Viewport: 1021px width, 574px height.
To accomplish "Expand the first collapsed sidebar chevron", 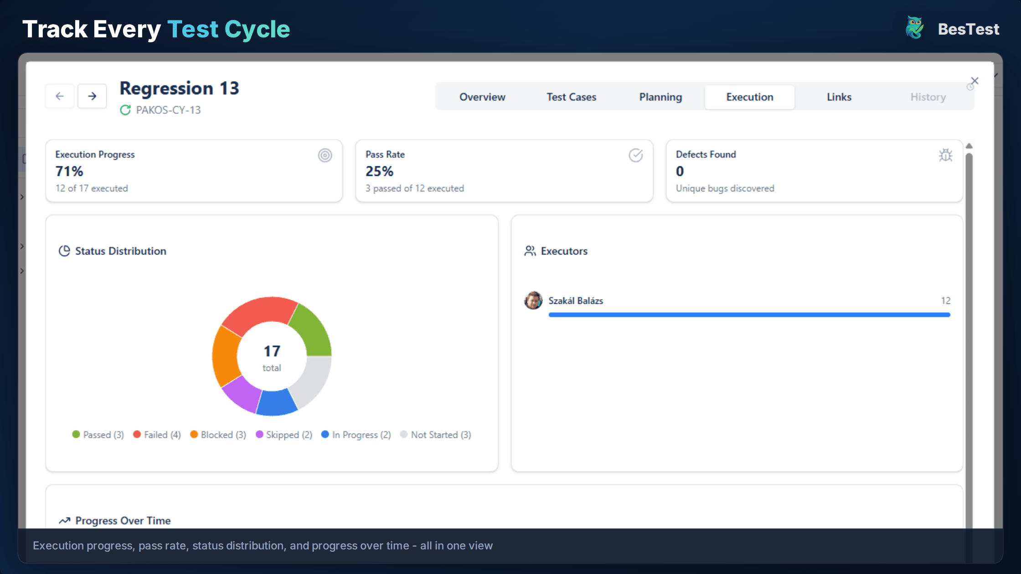I will click(x=23, y=197).
